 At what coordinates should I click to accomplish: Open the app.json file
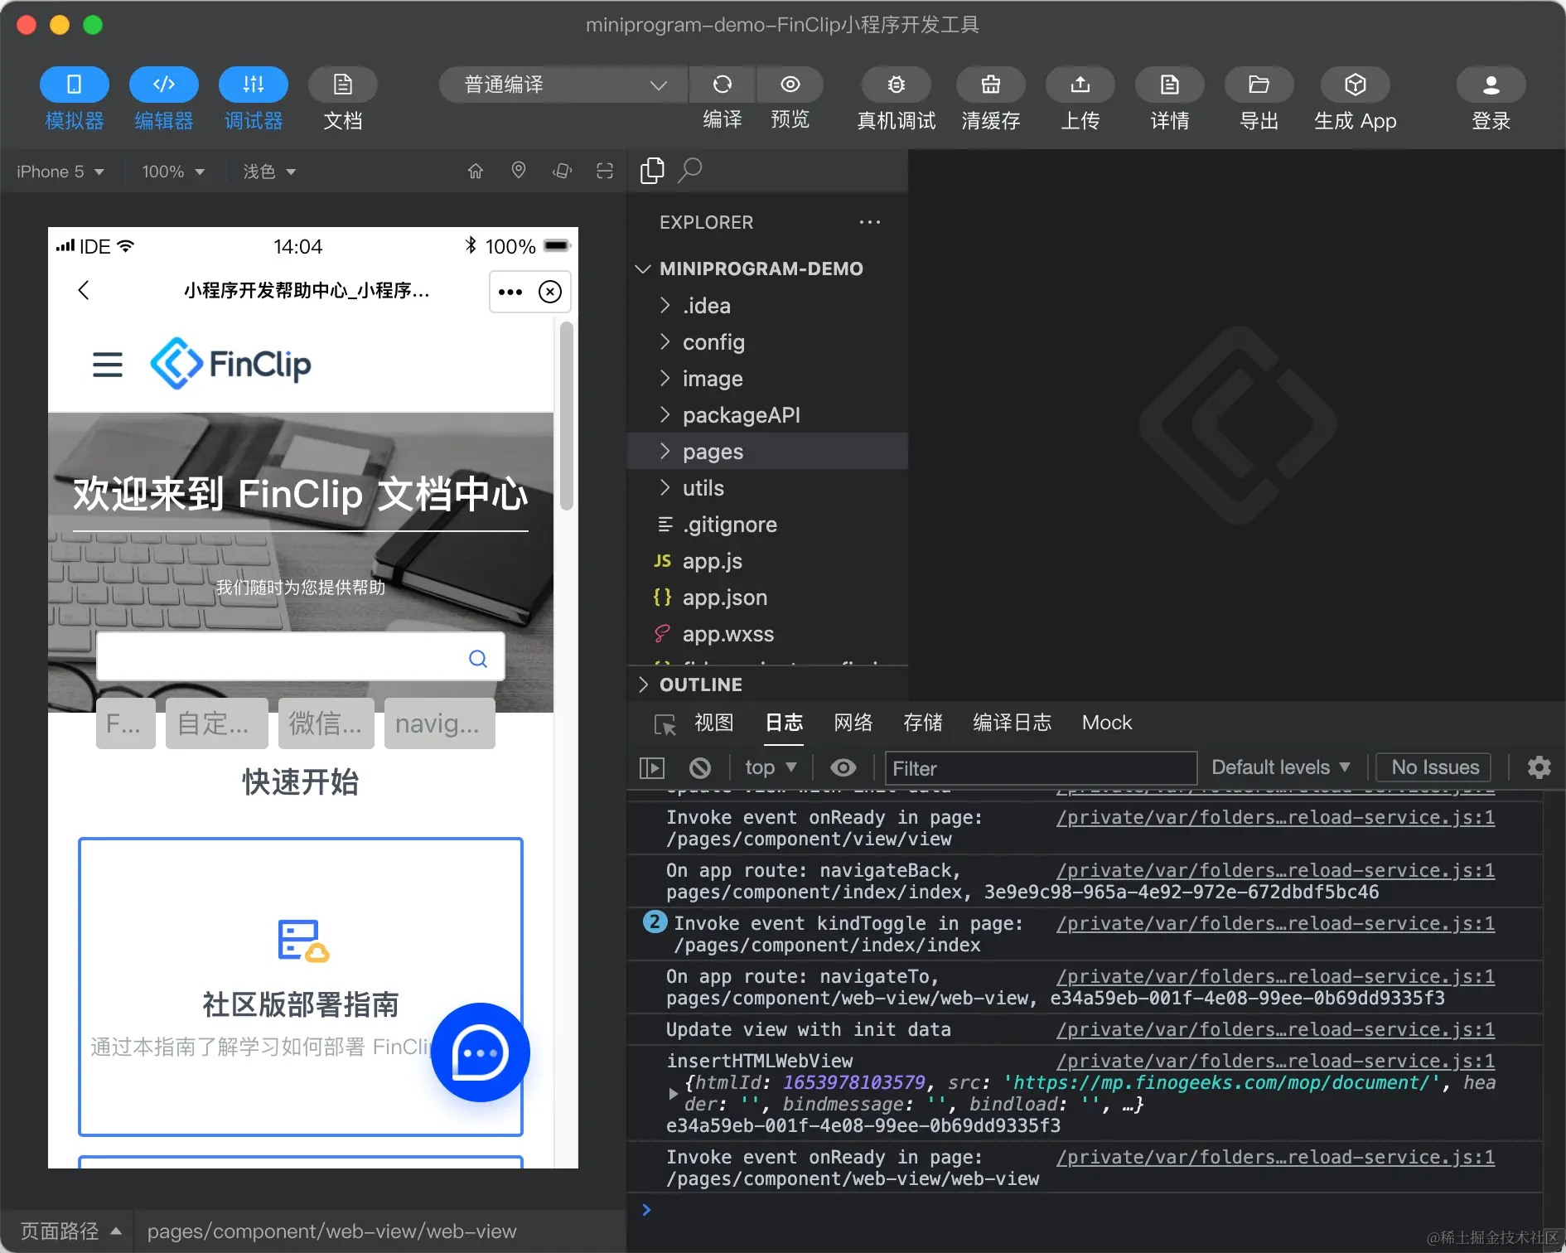coord(767,597)
